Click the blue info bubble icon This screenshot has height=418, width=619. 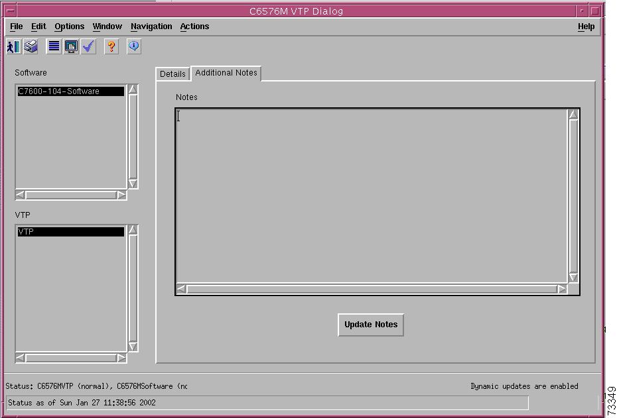pyautogui.click(x=134, y=46)
